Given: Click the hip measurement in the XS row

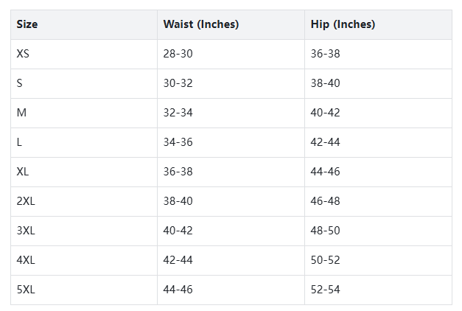Looking at the screenshot, I should (325, 54).
